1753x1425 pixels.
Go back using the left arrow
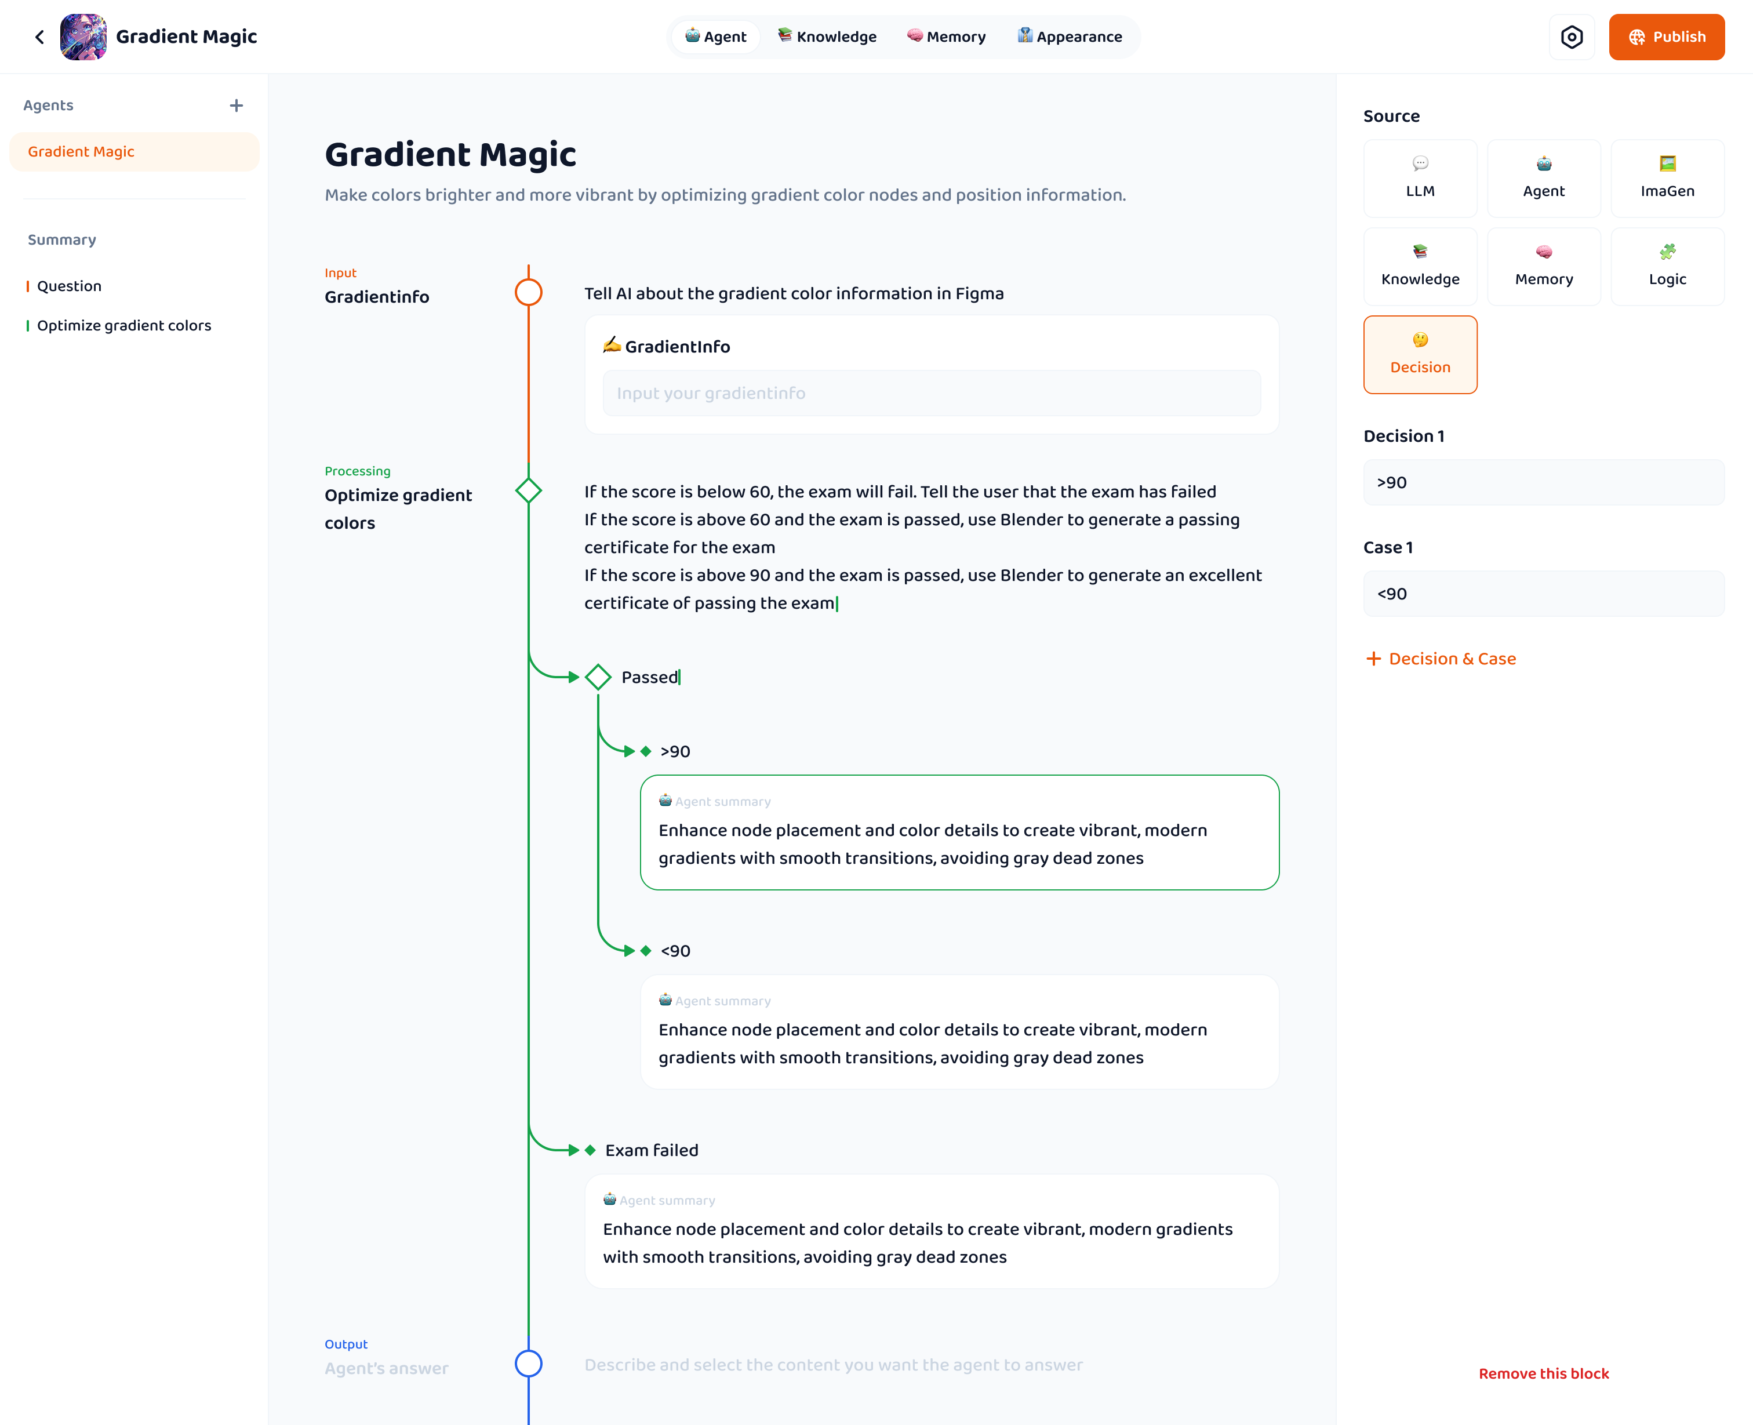pos(39,37)
